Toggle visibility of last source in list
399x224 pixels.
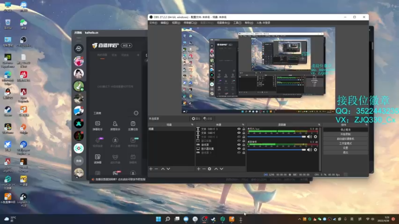[239, 153]
